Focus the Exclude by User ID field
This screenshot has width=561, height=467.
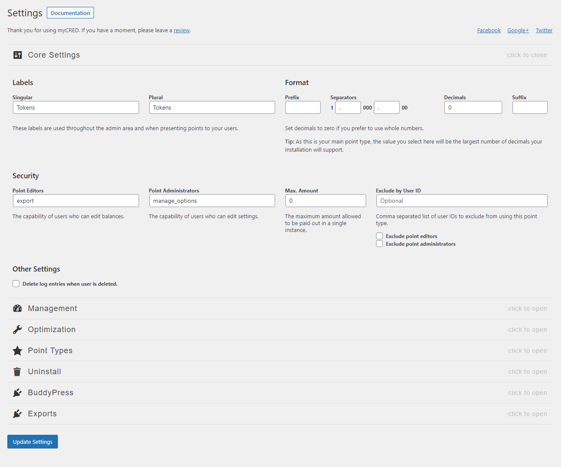(x=461, y=201)
